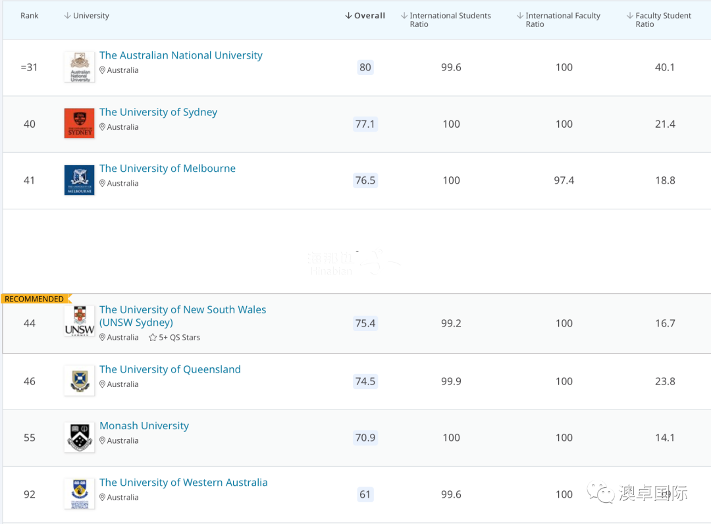Open The University of New South Wales link
The image size is (711, 524).
pyautogui.click(x=183, y=316)
